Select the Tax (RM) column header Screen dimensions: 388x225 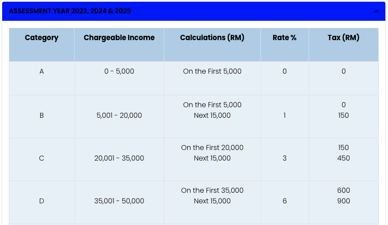[x=343, y=38]
